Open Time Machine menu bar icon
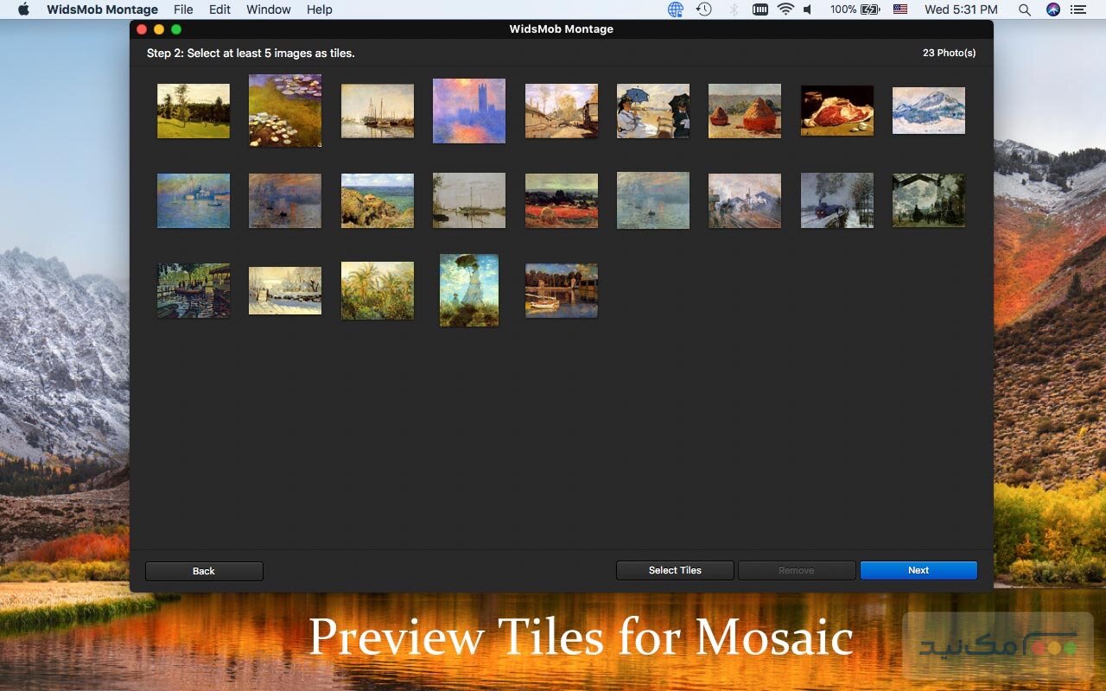 pyautogui.click(x=704, y=10)
